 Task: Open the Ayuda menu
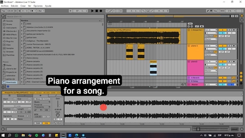[48, 6]
